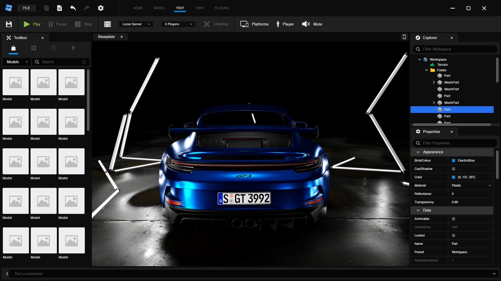Click the Stop button

tap(83, 24)
